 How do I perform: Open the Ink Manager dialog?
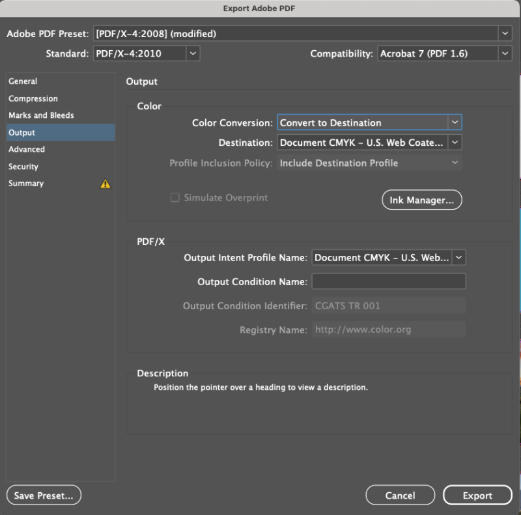[421, 200]
